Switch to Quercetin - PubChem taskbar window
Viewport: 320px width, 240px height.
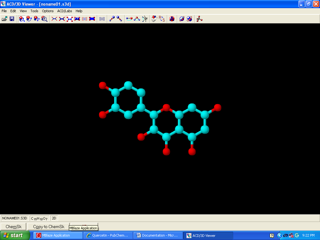[x=108, y=235]
